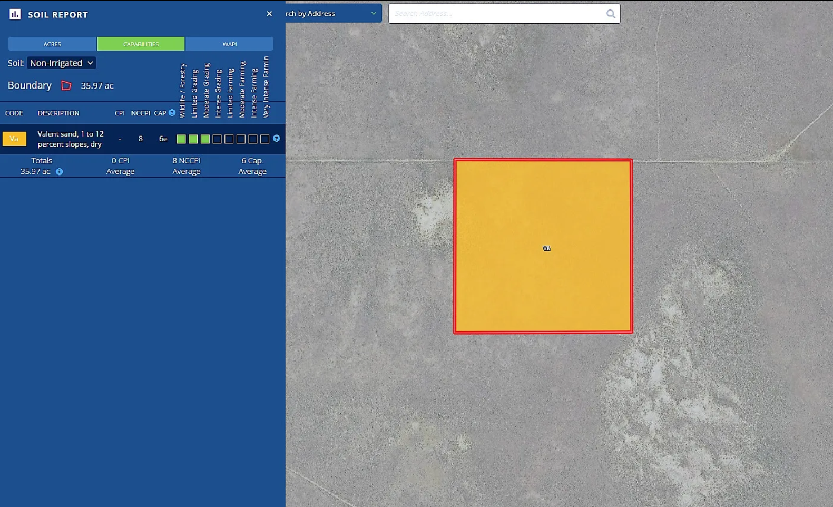Click the Intense Grazing capability box

217,139
